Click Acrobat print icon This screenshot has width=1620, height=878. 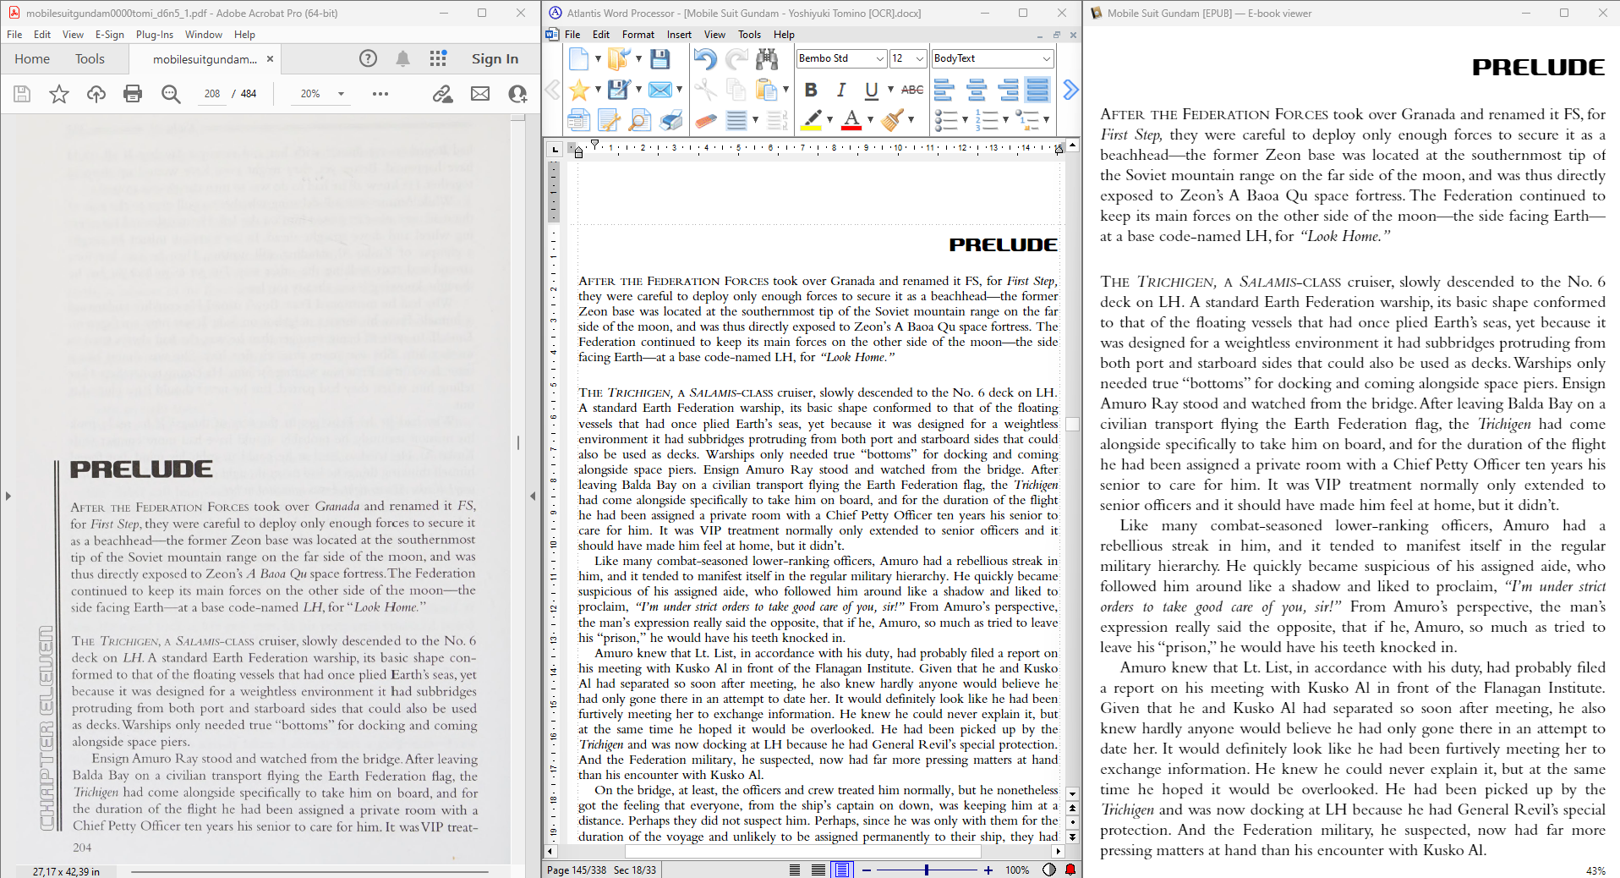pyautogui.click(x=133, y=94)
